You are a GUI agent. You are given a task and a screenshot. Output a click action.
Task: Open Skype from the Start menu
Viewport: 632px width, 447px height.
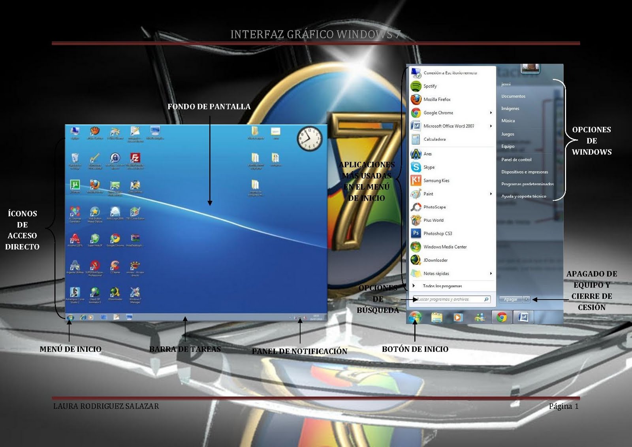(430, 167)
